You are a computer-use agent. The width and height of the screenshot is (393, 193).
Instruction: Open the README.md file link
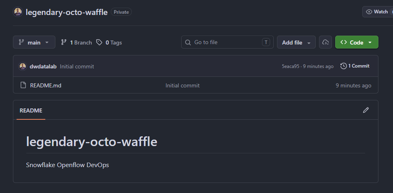[46, 85]
